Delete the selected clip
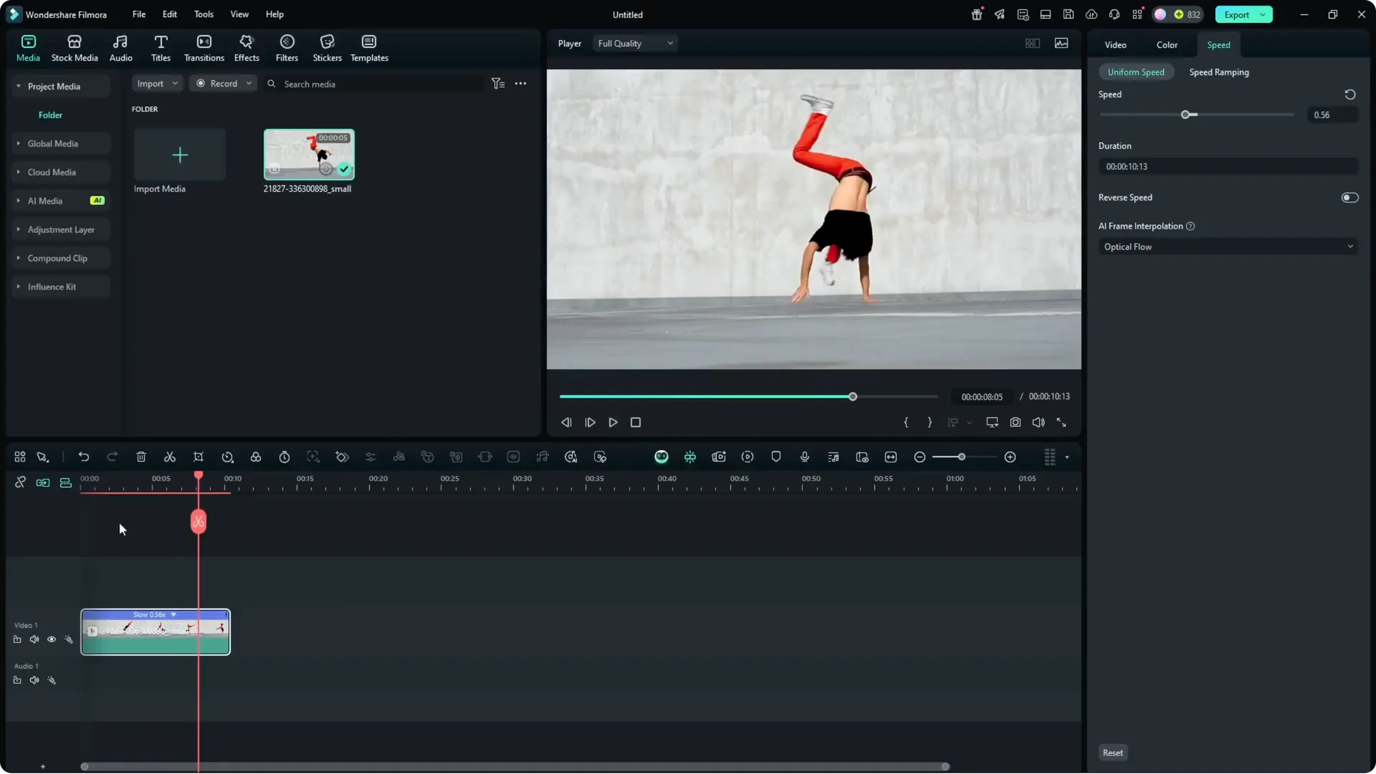1376x774 pixels. 140,457
